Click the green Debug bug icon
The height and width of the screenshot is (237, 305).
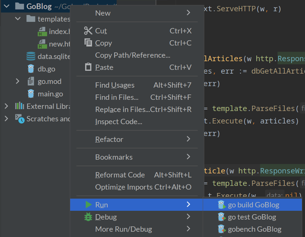coord(88,217)
